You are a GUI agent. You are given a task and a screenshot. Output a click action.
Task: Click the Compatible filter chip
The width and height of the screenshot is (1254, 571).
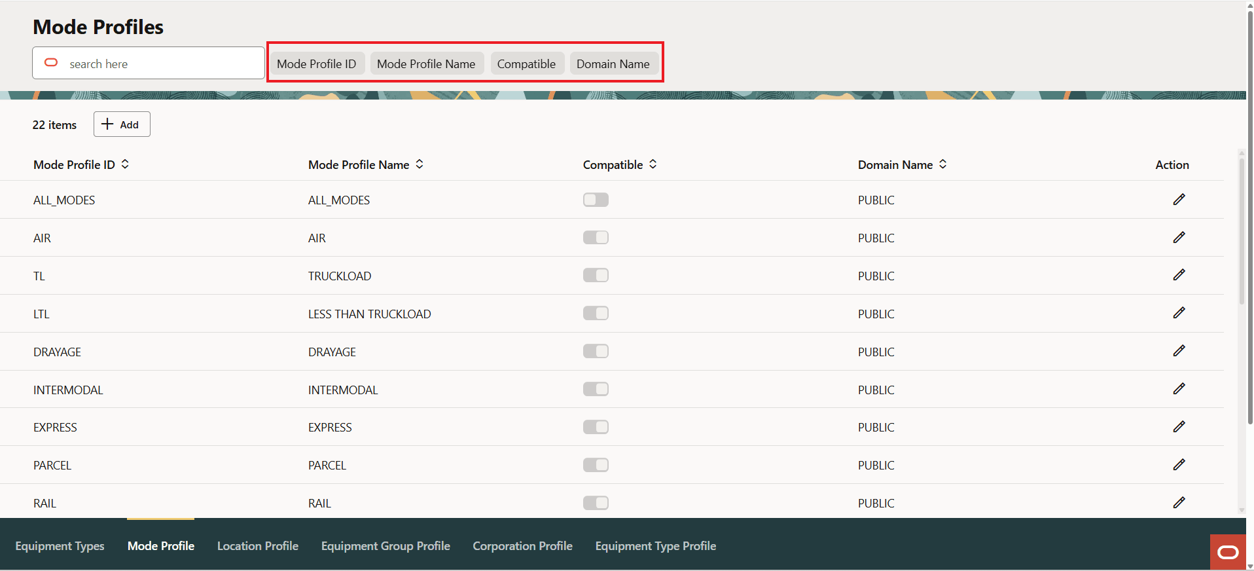[526, 64]
